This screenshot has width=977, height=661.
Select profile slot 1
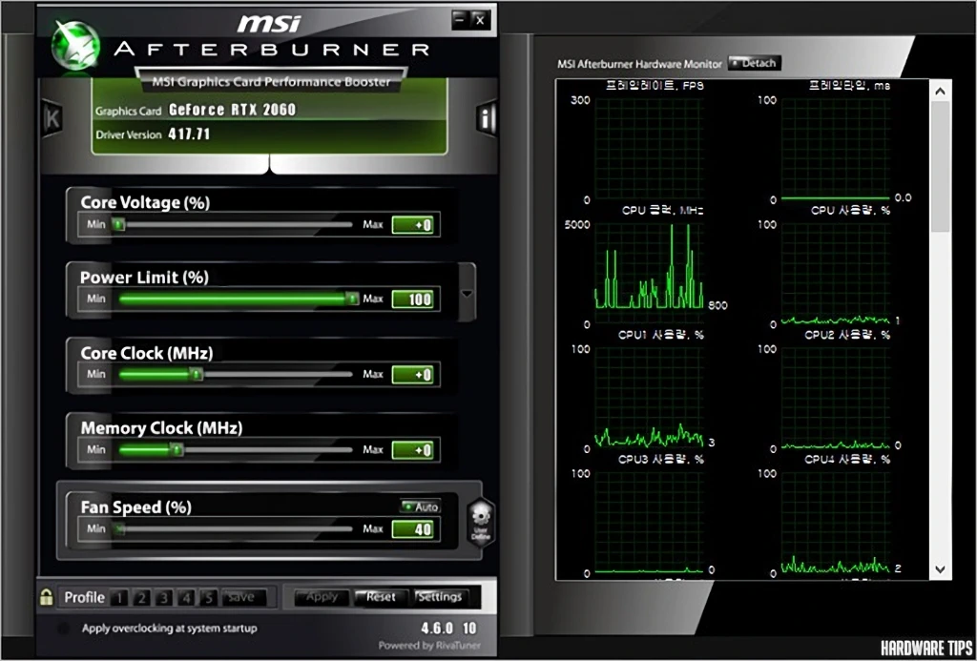[x=119, y=598]
